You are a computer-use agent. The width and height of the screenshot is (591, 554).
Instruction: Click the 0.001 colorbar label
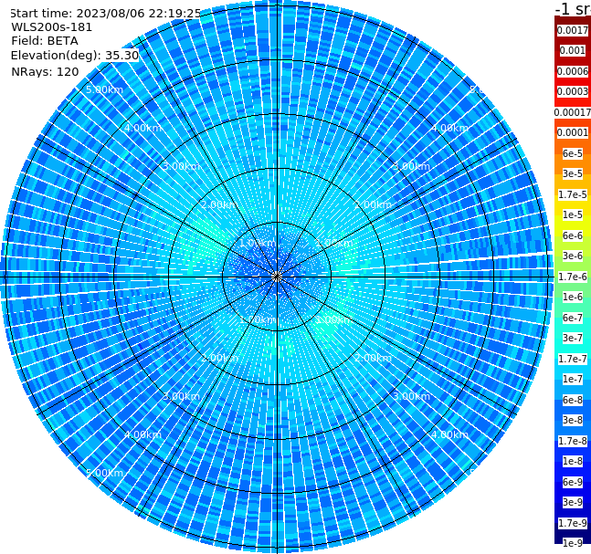click(573, 50)
